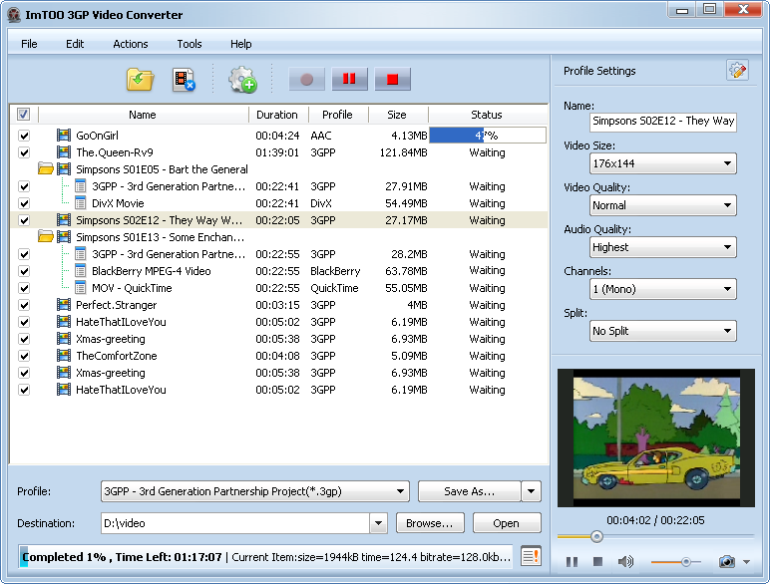Click the ImTOO application icon in title bar

pyautogui.click(x=14, y=15)
